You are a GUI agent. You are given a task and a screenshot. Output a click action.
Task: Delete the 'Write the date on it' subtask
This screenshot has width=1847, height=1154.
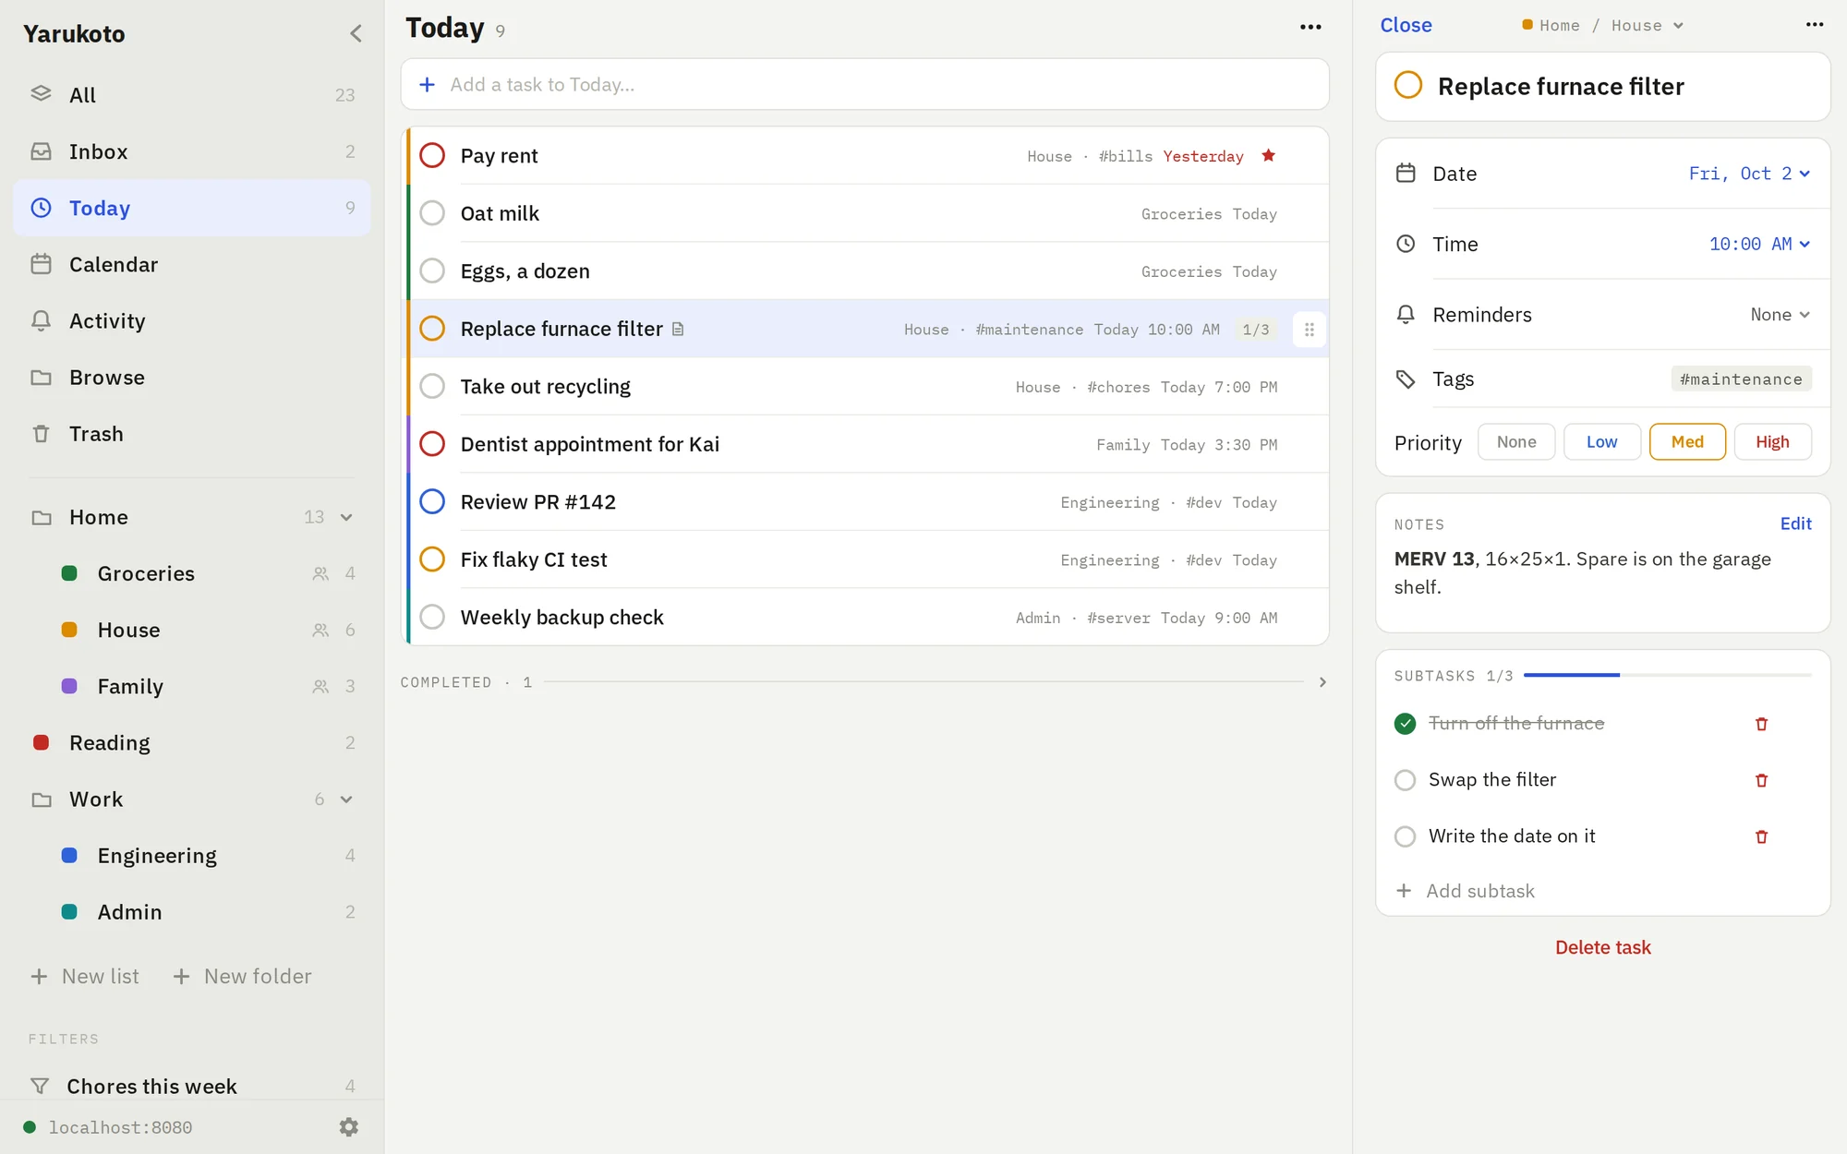tap(1761, 836)
